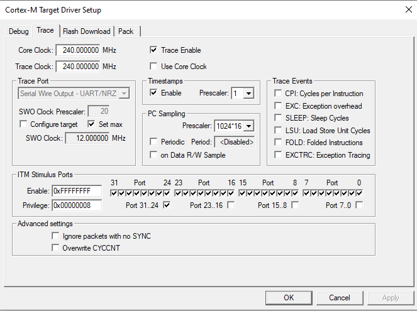Toggle Port 7..0 privilege checkbox
This screenshot has height=311, width=417.
pyautogui.click(x=359, y=205)
